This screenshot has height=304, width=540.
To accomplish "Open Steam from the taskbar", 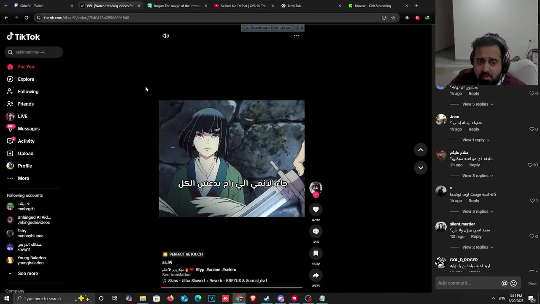I will [x=267, y=299].
